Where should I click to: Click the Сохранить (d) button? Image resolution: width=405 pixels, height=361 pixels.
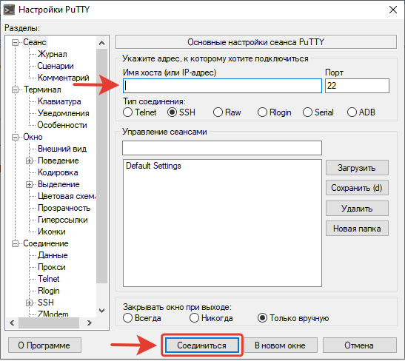357,188
